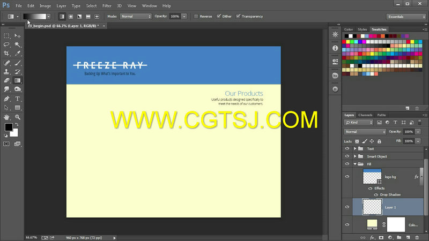
Task: Delete layer using Layers panel trash icon
Action: pos(417,237)
